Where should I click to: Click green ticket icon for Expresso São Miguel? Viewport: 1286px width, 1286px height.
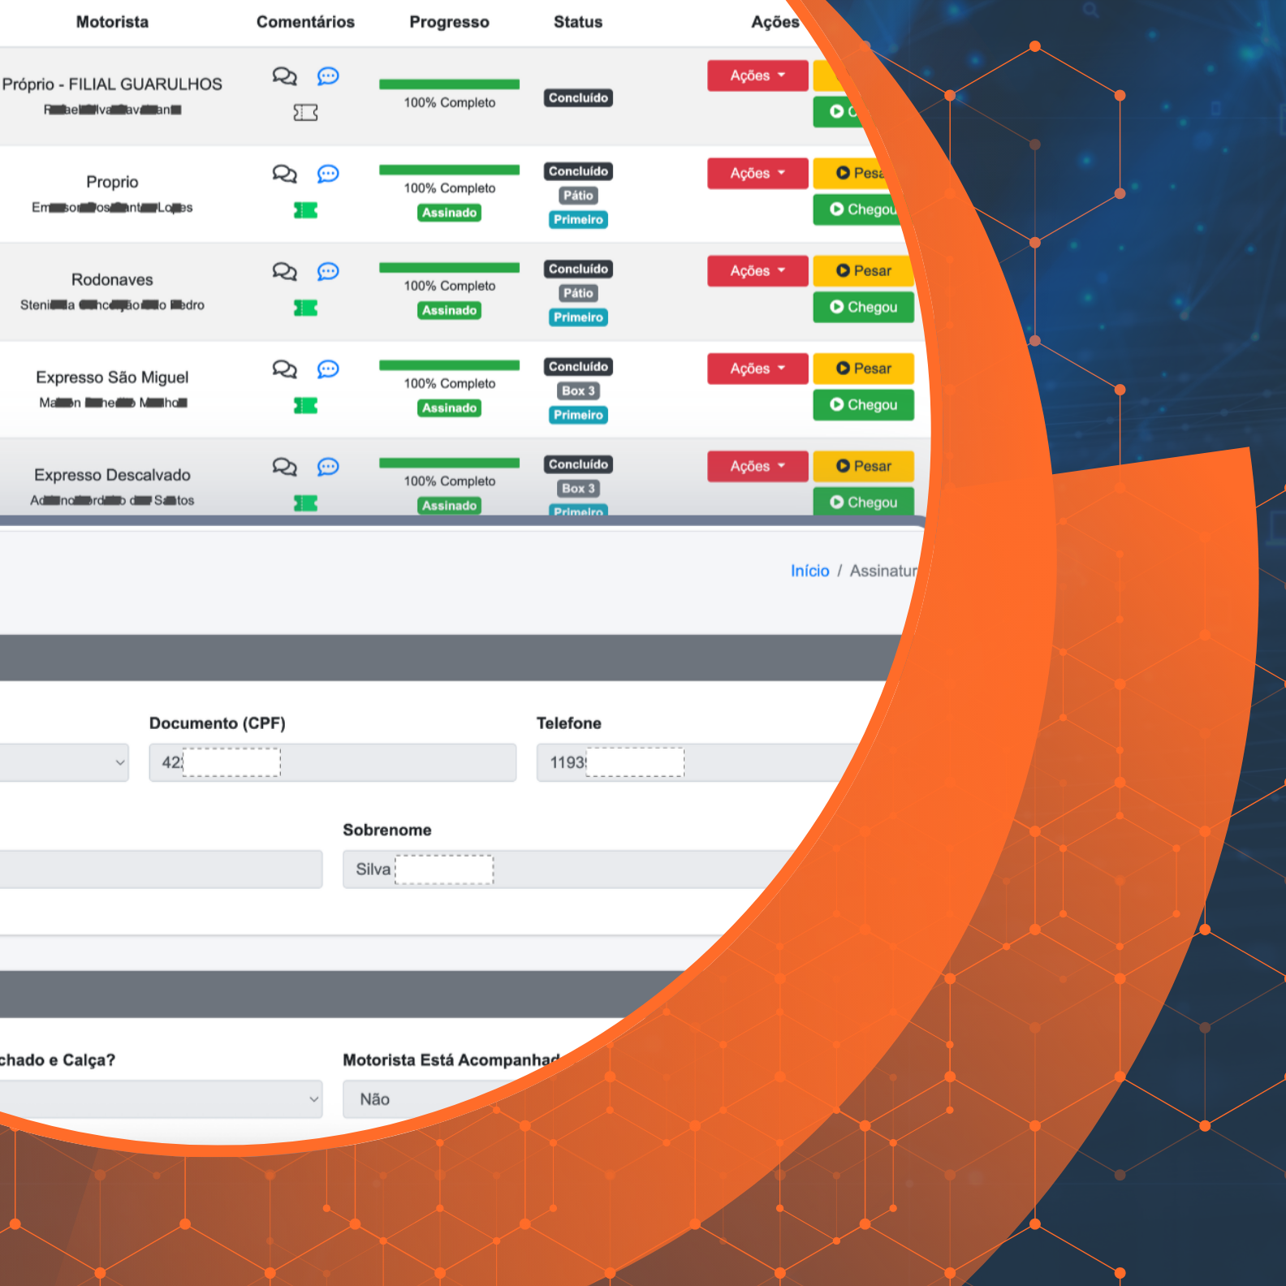305,406
